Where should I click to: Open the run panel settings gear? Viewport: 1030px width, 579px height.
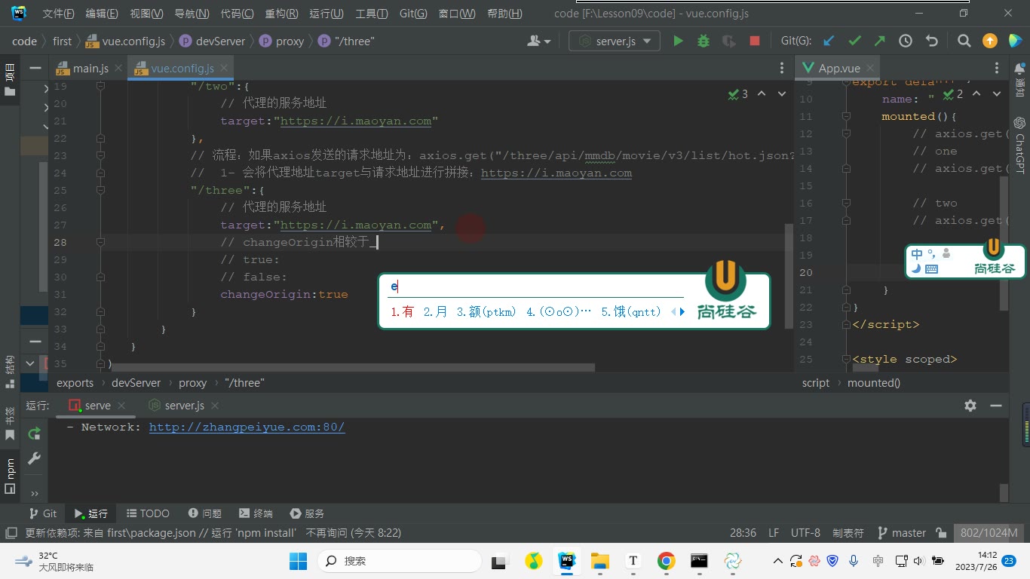[x=970, y=406]
